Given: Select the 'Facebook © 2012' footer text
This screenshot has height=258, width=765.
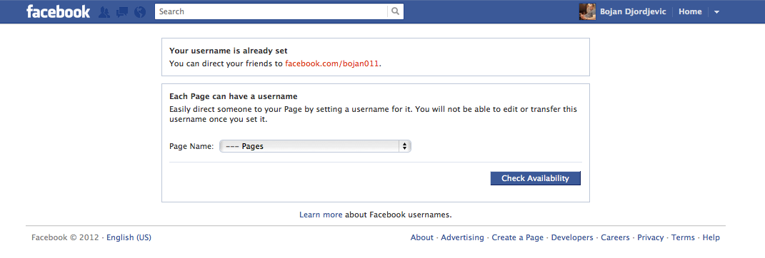Looking at the screenshot, I should coord(66,237).
